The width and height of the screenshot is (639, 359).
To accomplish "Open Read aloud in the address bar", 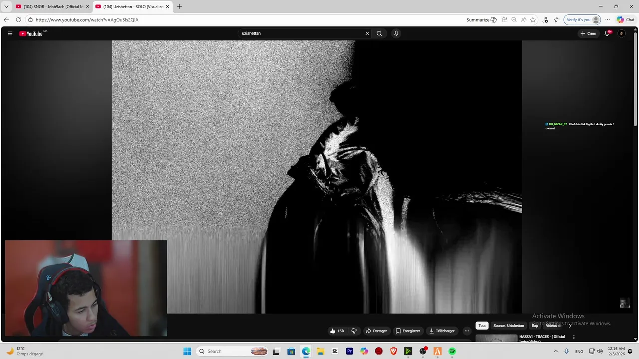I will [523, 20].
